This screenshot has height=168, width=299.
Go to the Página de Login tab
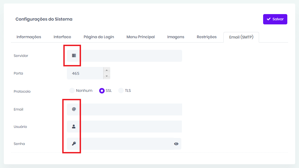click(x=99, y=37)
